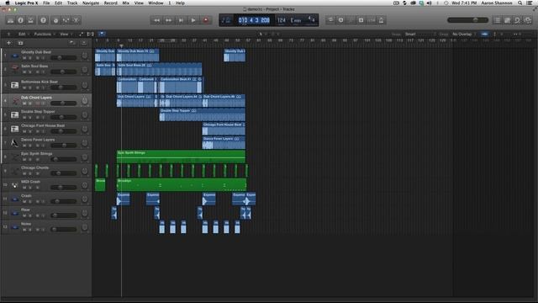Image resolution: width=538 pixels, height=303 pixels.
Task: Open the Media Browser button
Action: pos(528,20)
